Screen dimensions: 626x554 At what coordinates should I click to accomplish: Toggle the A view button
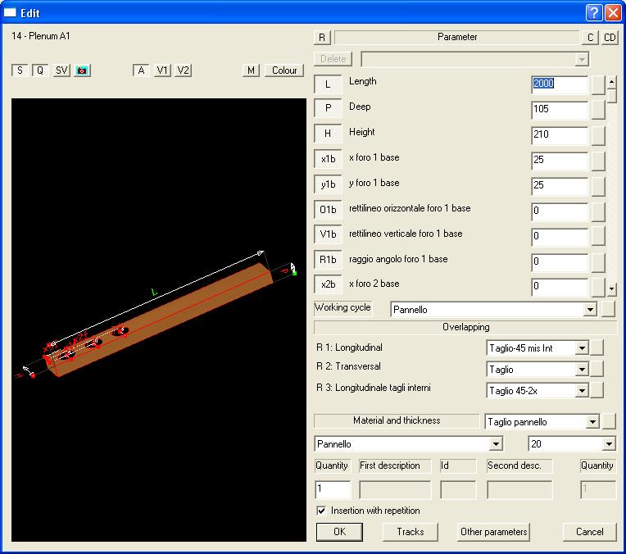coord(142,70)
